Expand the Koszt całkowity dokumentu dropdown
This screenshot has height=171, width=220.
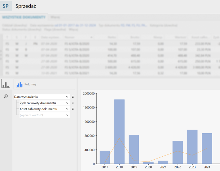[67, 109]
